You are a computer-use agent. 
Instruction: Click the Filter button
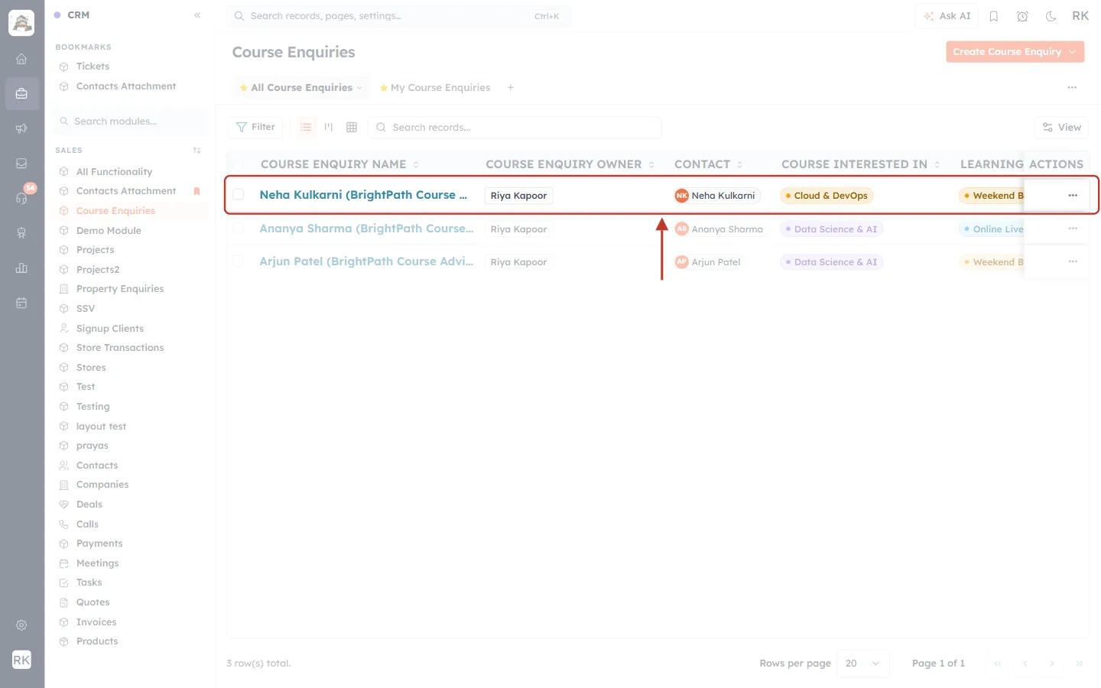click(x=255, y=127)
